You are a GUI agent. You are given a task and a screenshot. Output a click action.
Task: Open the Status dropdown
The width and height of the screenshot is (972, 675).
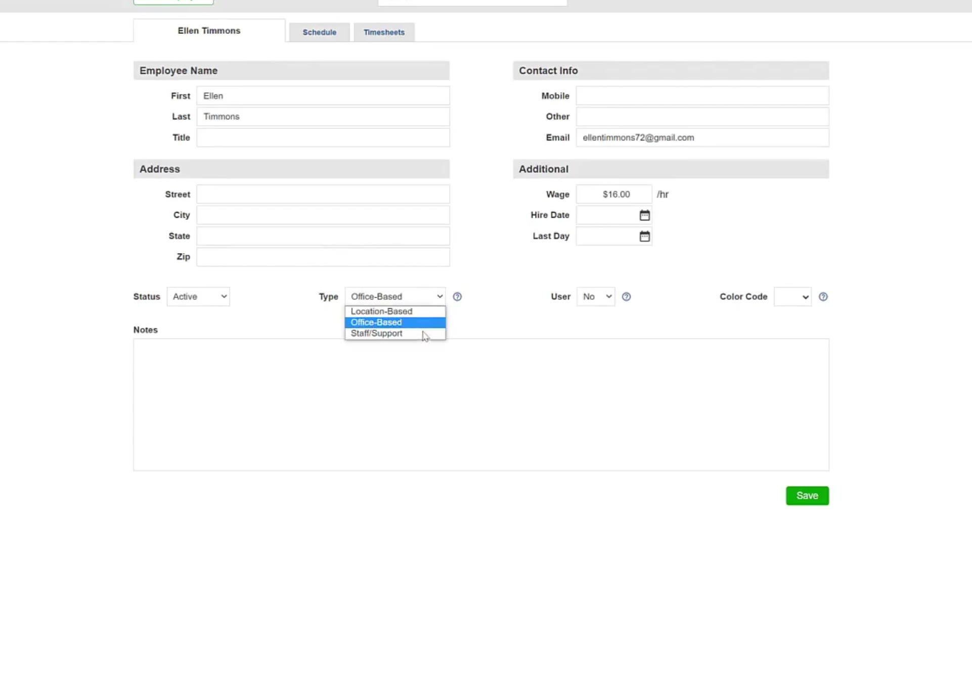pyautogui.click(x=198, y=297)
